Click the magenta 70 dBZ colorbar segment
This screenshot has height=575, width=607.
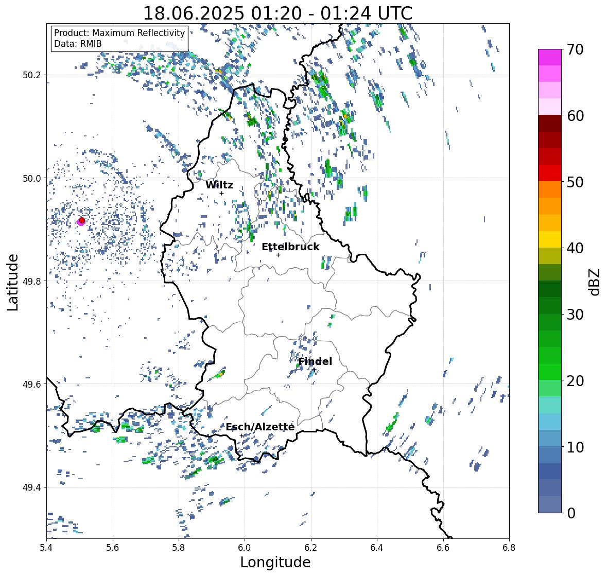pyautogui.click(x=550, y=57)
